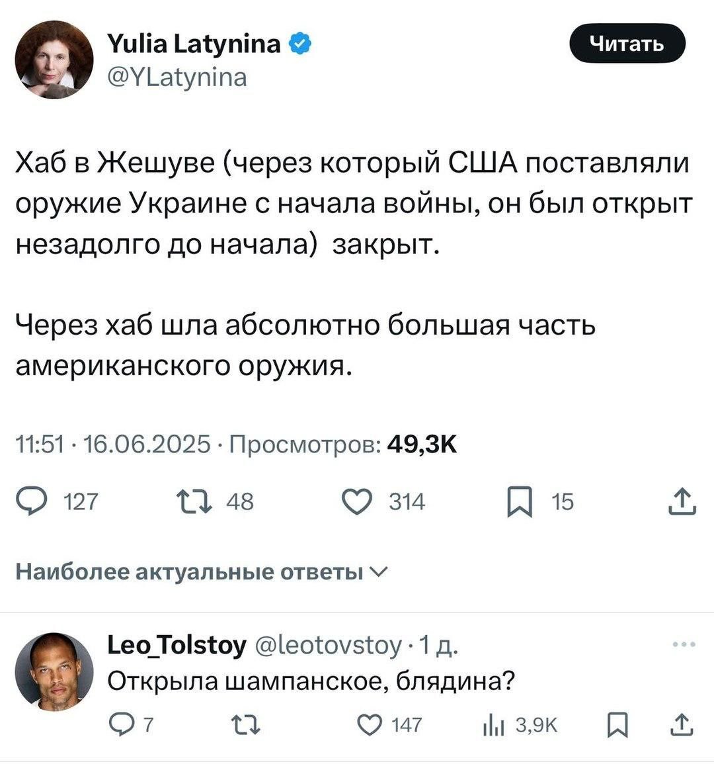Share the main tweet

tap(681, 503)
